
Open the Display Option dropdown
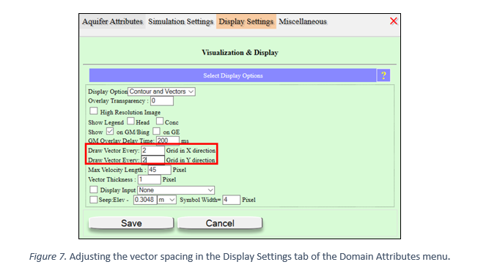tap(161, 91)
